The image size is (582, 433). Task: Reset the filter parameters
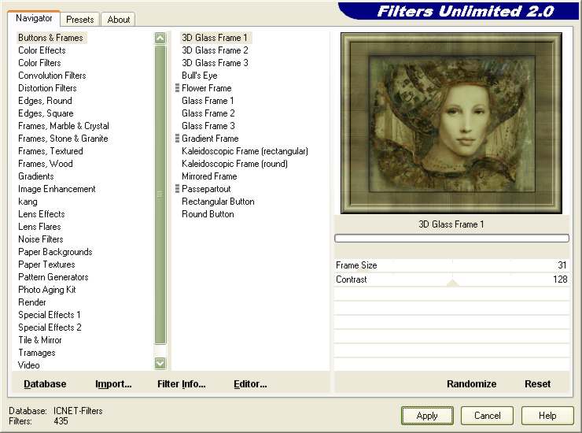pyautogui.click(x=537, y=384)
